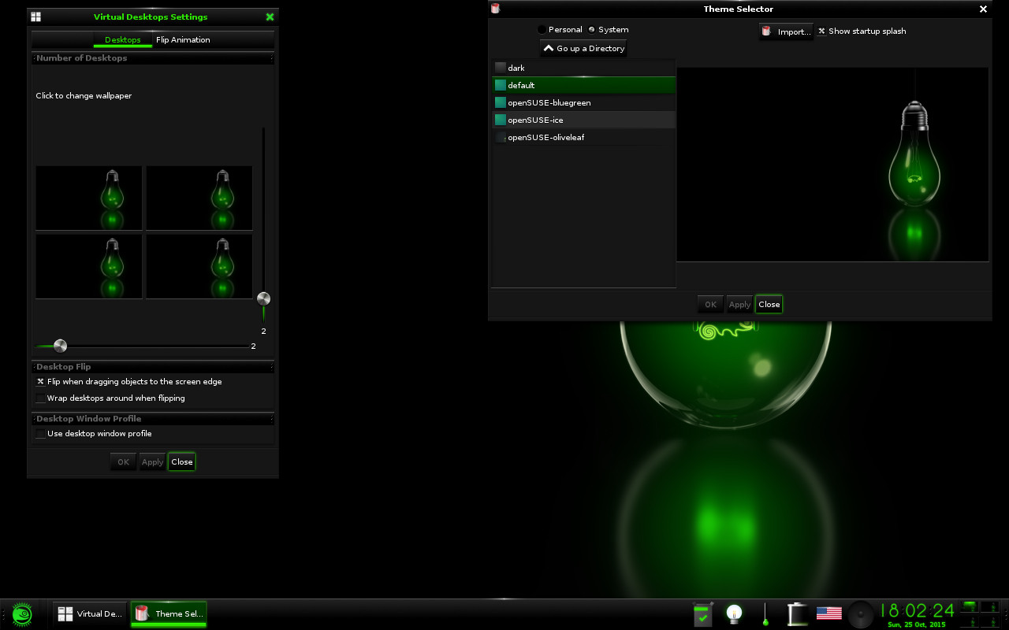
Task: Click the horizontal desktop count slider handle
Action: [x=60, y=346]
